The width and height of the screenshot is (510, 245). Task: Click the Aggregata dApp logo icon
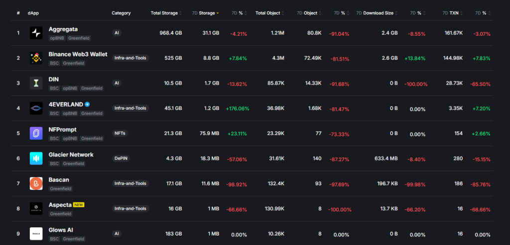(36, 33)
